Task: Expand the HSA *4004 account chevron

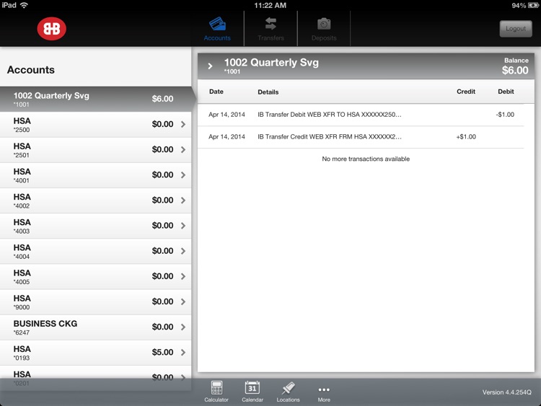Action: (183, 251)
